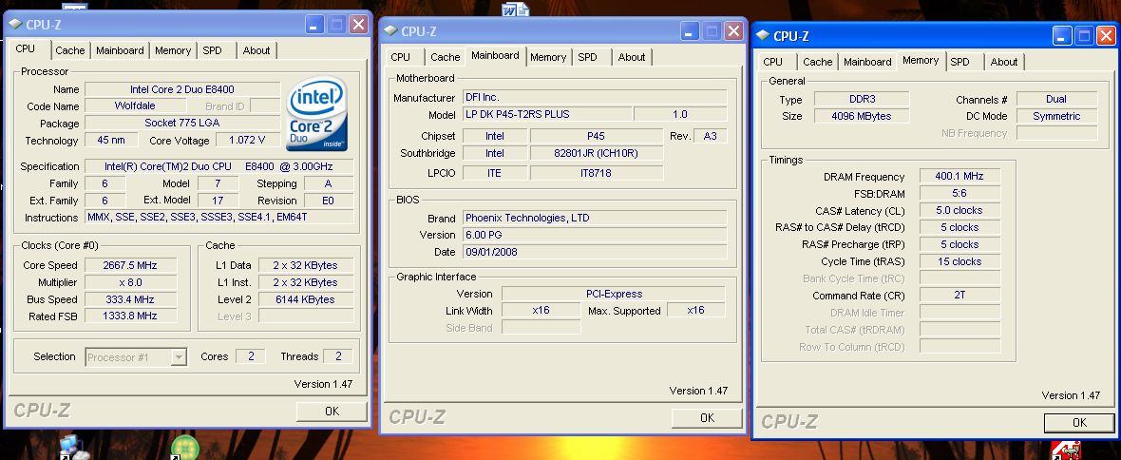Screen dimensions: 1121x460
Task: Minimize the left CPU-Z window
Action: 314,25
